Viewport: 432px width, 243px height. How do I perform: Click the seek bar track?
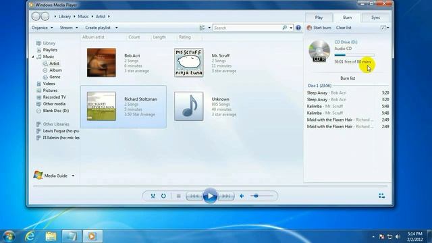click(210, 186)
